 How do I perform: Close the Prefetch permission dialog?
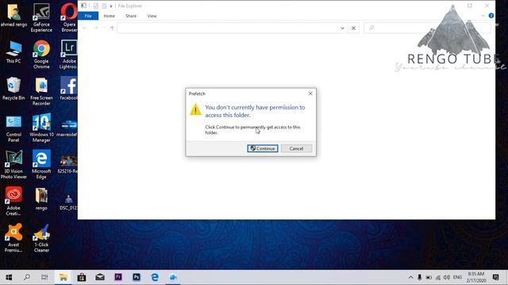click(x=310, y=93)
